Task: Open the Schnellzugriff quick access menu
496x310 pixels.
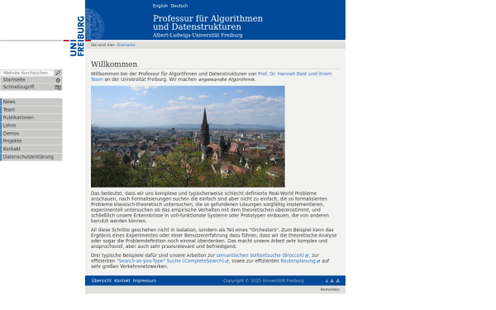Action: (x=31, y=87)
